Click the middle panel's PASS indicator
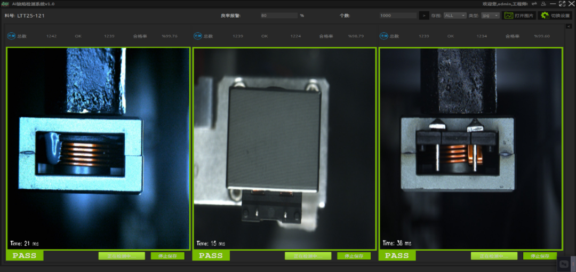 (x=211, y=255)
